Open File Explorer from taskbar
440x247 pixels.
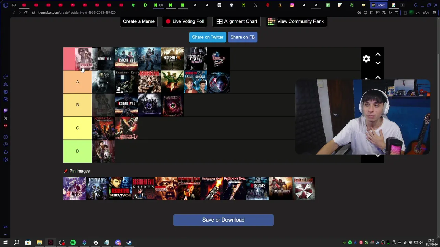click(39, 243)
